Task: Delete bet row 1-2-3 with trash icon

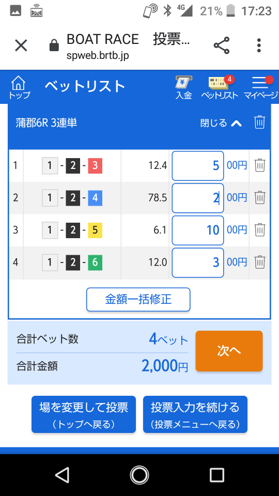Action: (260, 165)
